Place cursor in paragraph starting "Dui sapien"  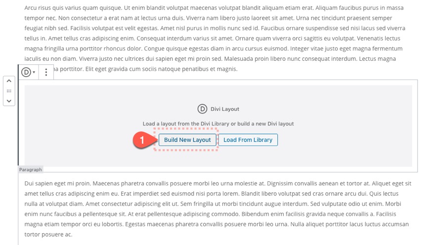pos(218,209)
